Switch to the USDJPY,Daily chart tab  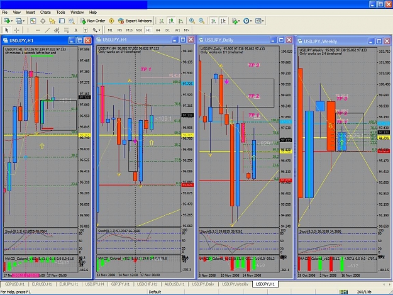coord(203,284)
